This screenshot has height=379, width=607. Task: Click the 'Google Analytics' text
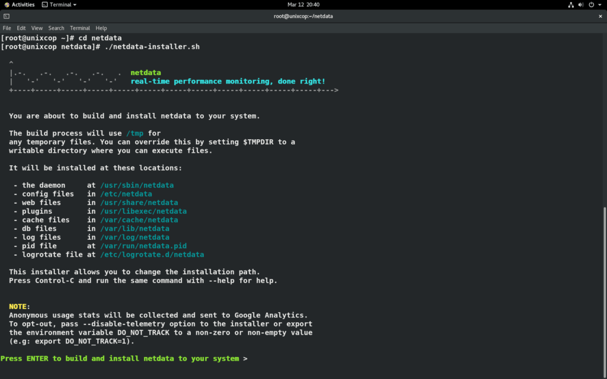(269, 315)
